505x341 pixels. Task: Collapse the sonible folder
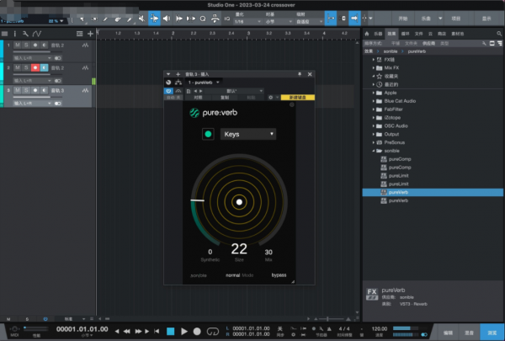pos(374,151)
